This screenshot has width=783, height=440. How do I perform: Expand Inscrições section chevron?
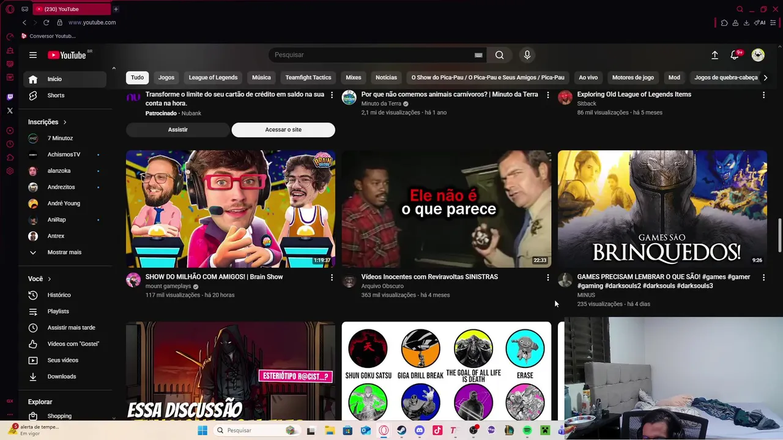pos(65,122)
